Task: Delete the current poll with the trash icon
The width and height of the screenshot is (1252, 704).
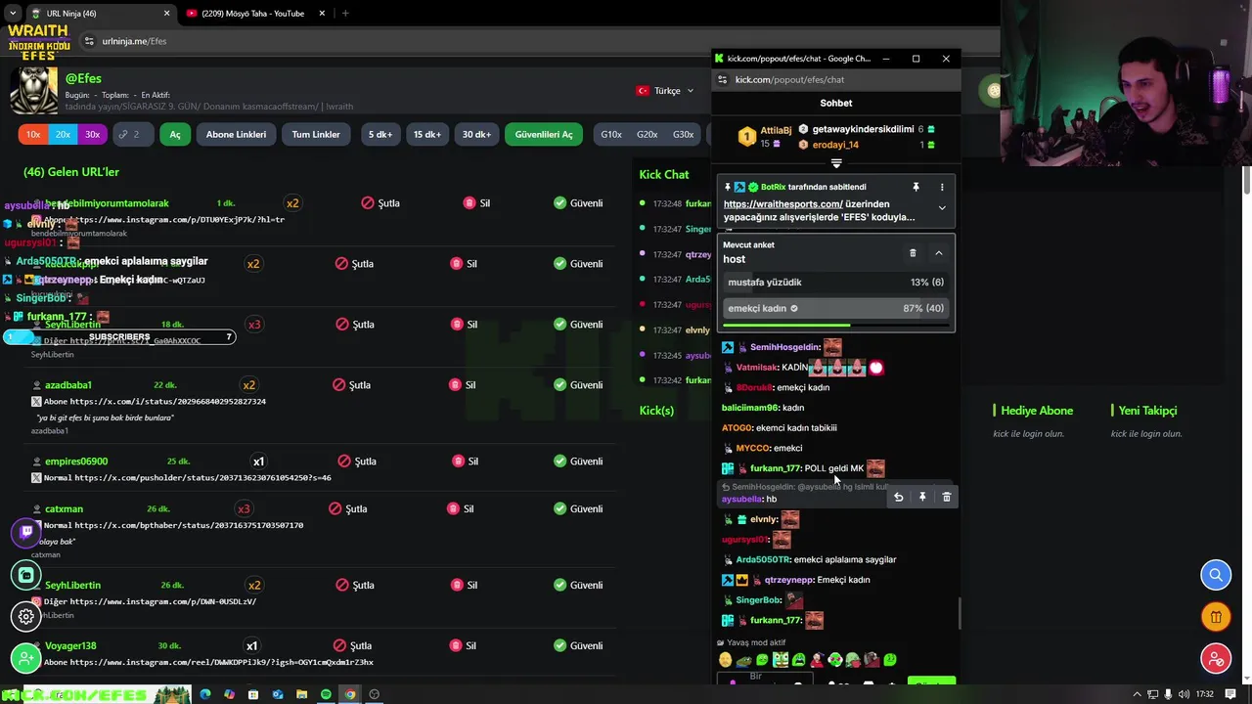Action: 913,253
